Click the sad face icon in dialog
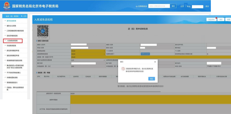 [123, 69]
